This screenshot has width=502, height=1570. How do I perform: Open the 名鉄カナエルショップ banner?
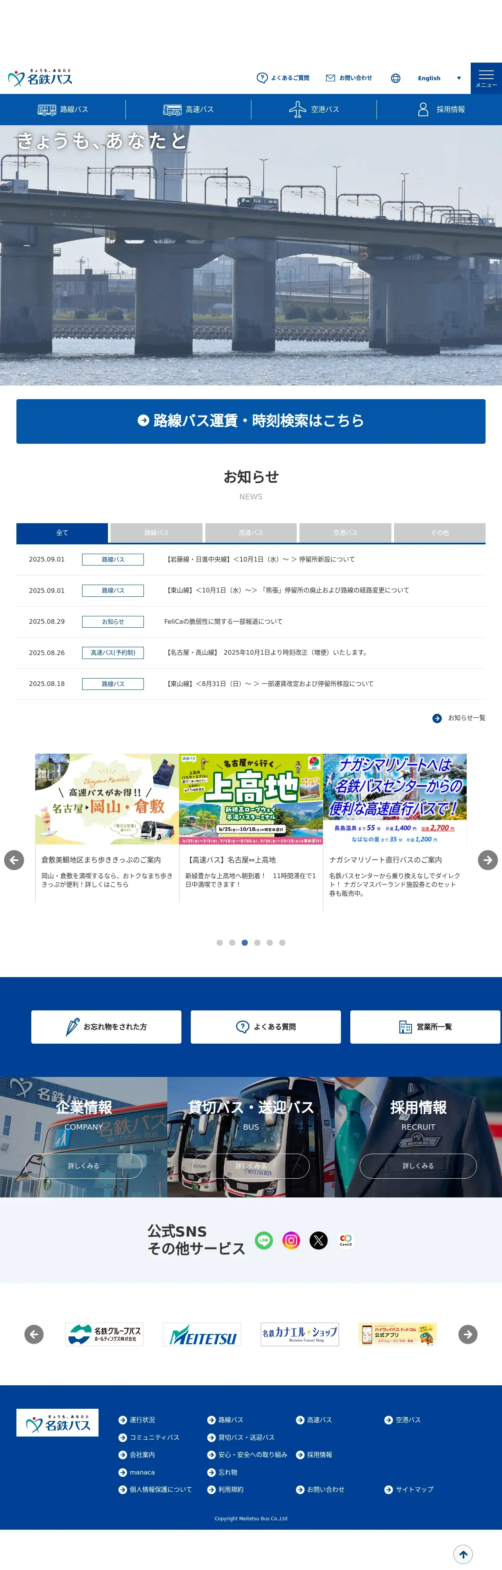(x=300, y=1334)
